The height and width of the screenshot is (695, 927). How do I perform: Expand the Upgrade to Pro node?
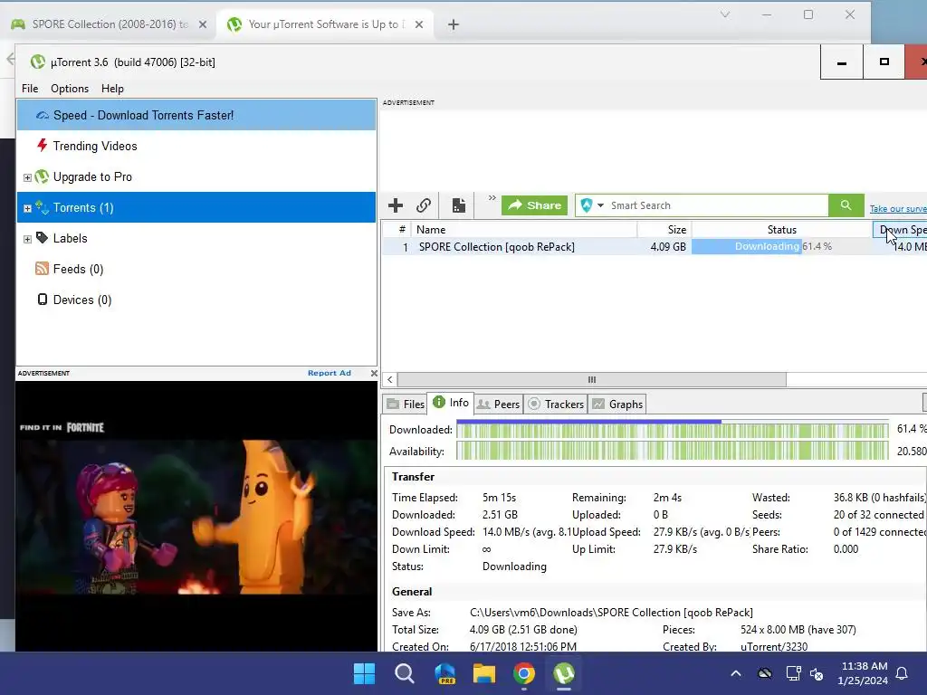click(x=27, y=177)
